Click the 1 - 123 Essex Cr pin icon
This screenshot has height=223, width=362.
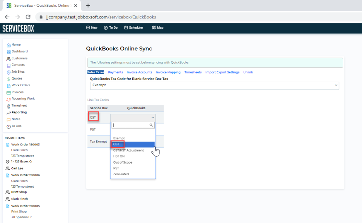[8, 162]
